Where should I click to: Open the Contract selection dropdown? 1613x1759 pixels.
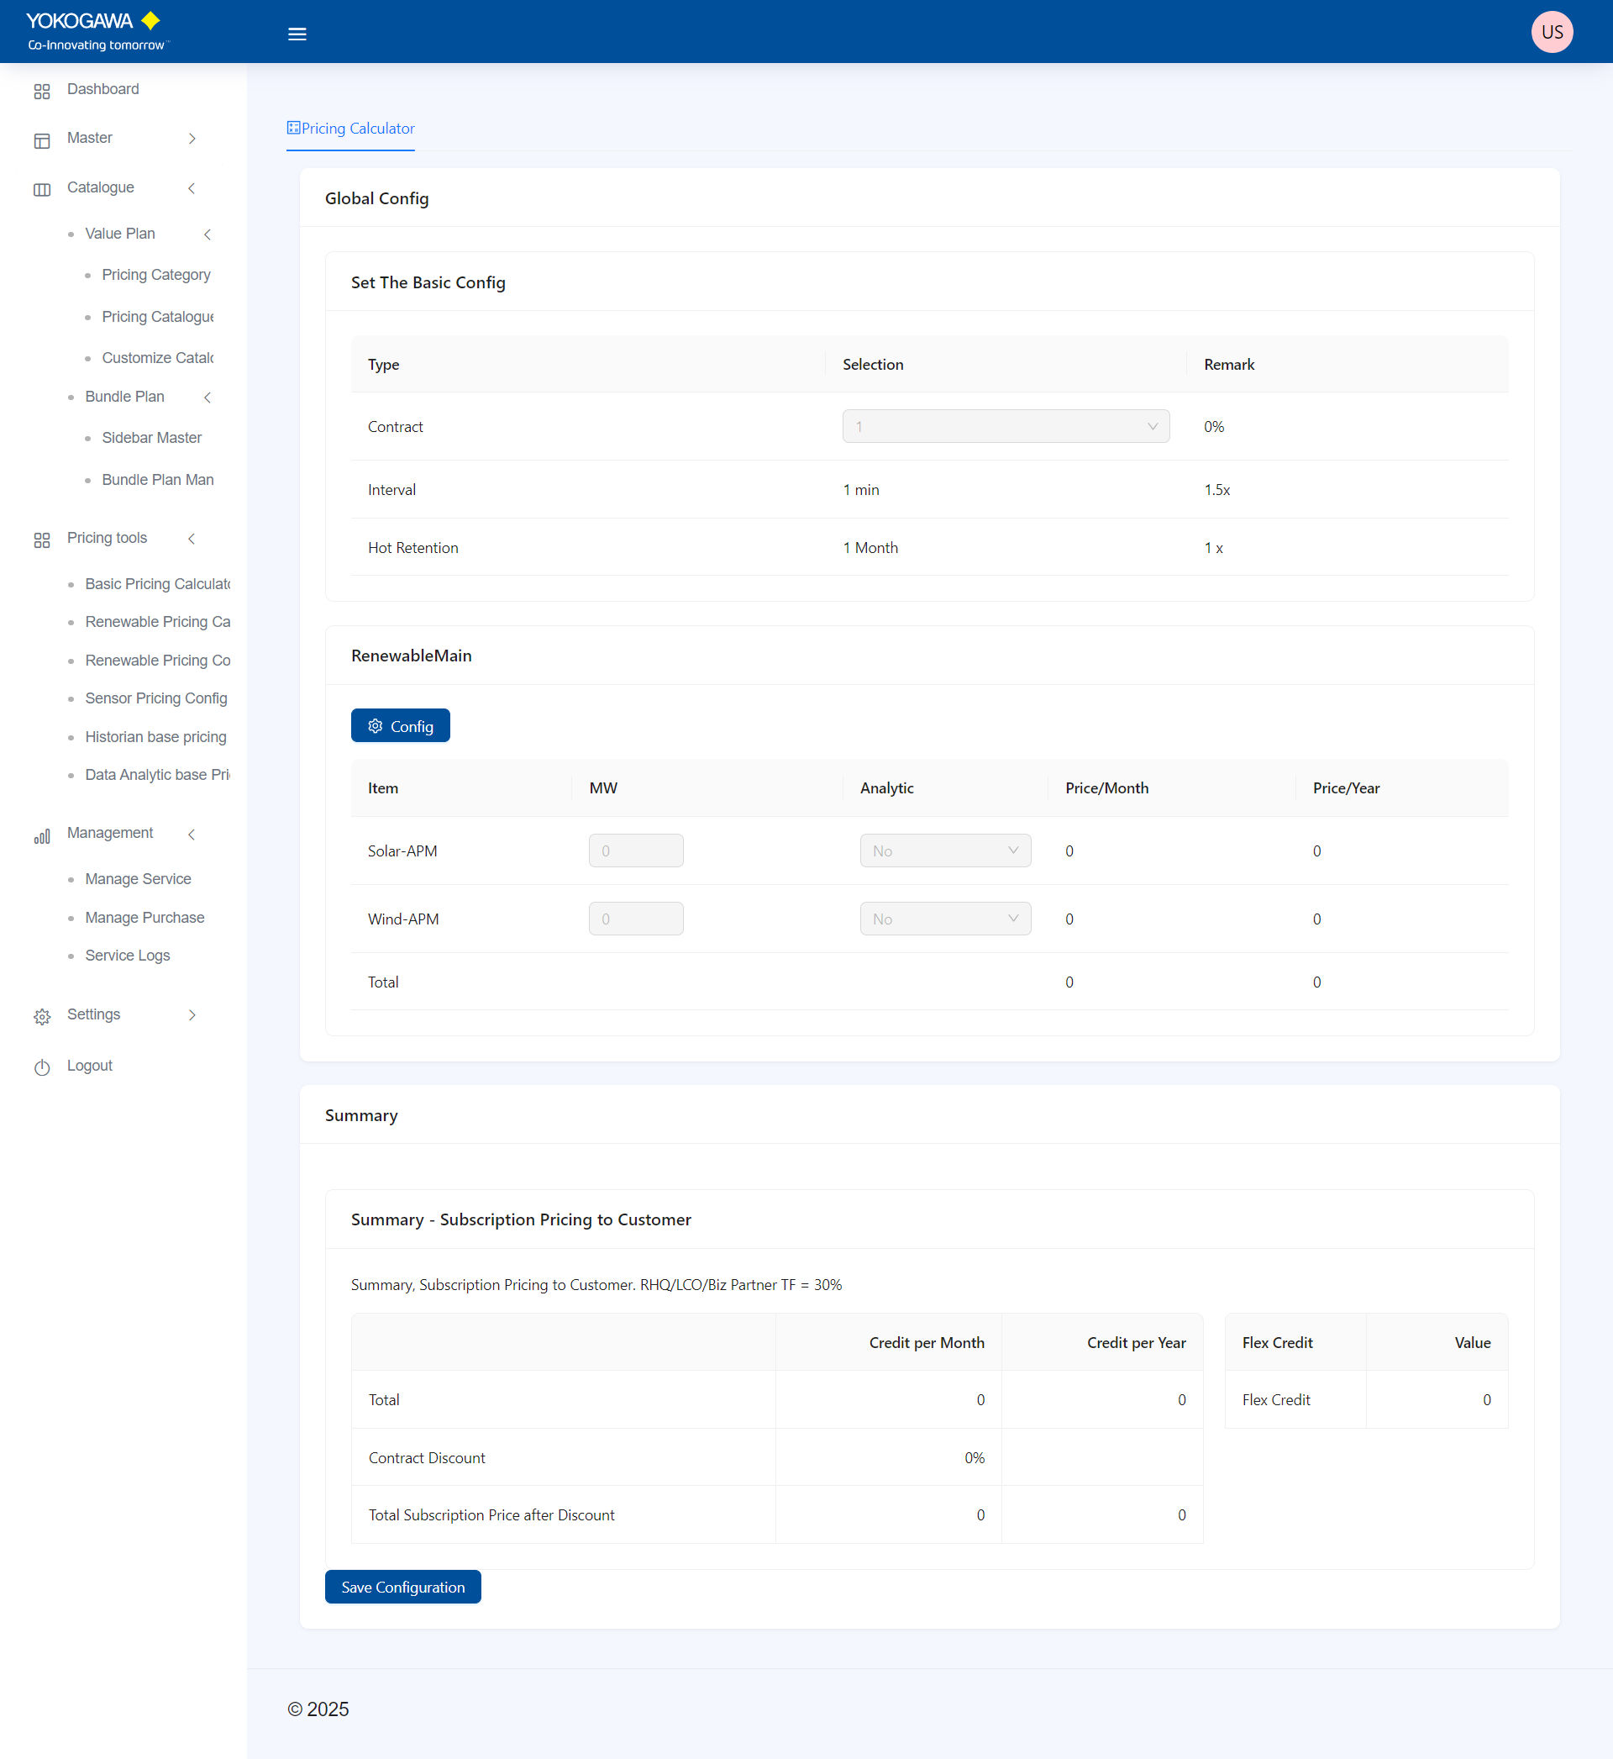tap(1005, 426)
